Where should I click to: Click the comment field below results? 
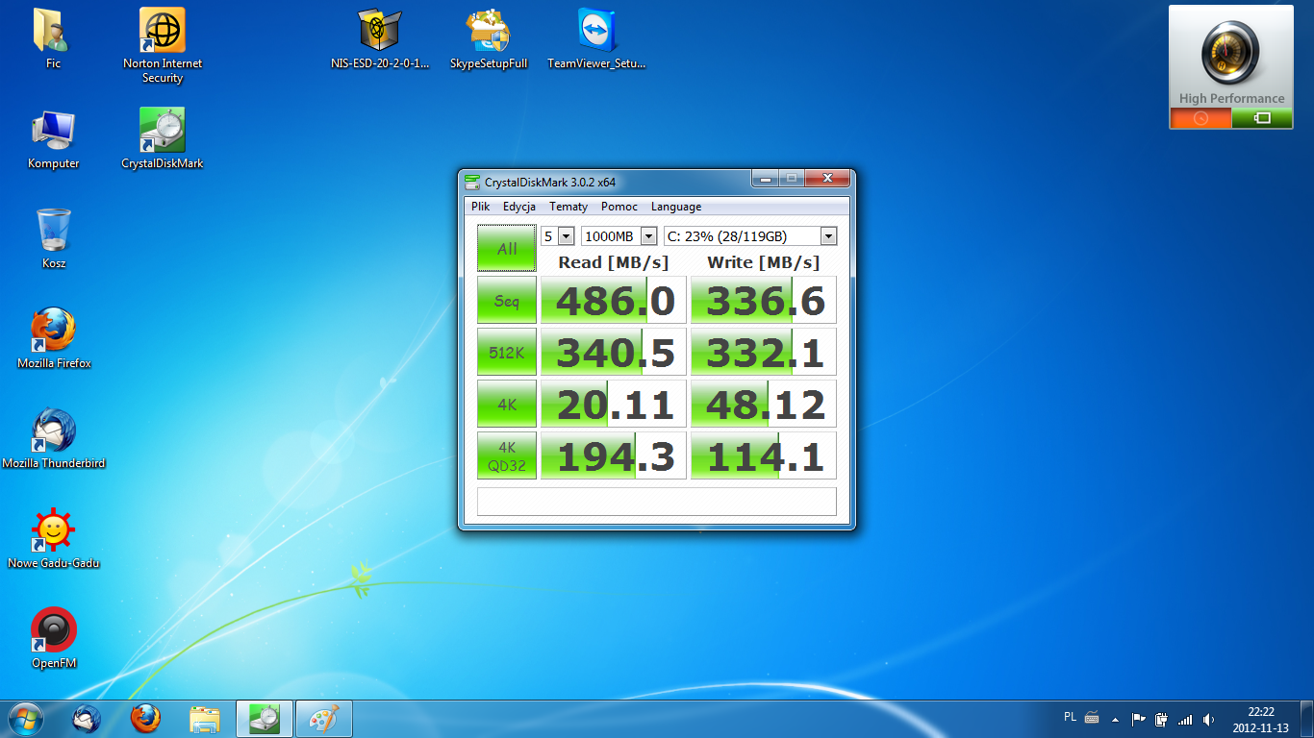pyautogui.click(x=657, y=502)
